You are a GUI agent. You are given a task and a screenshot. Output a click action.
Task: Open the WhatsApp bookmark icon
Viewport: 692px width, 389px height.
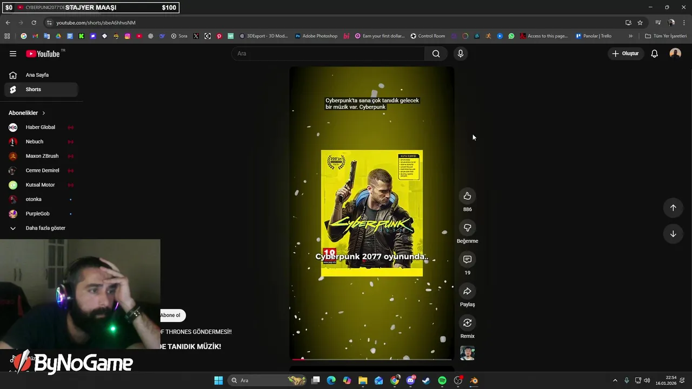pos(511,36)
